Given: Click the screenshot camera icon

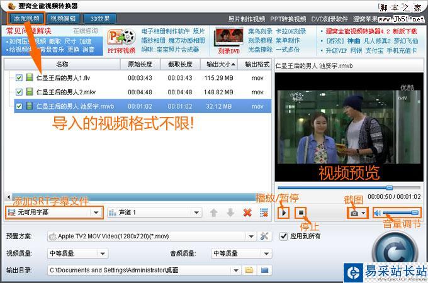Looking at the screenshot, I should click(354, 213).
